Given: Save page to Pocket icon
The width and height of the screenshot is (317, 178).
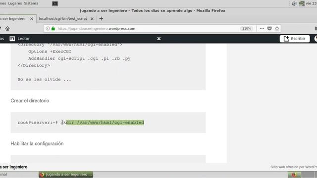Looking at the screenshot, I should click(x=269, y=29).
